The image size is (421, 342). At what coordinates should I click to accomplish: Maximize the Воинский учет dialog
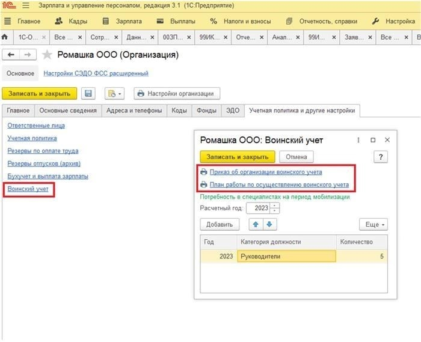[x=373, y=140]
